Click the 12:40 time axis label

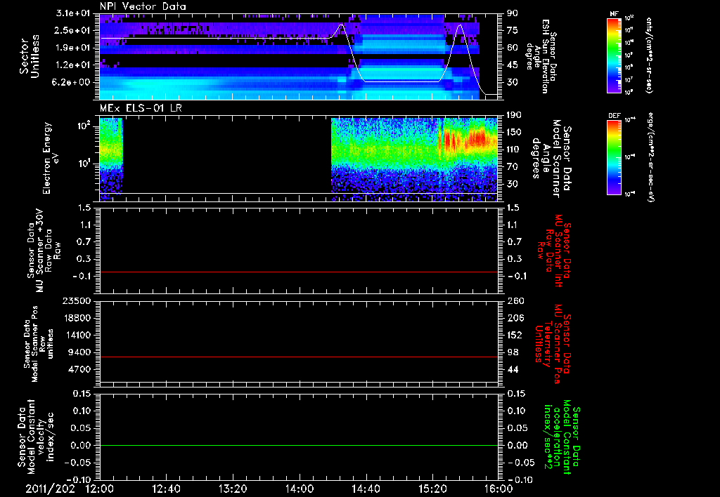pos(166,489)
